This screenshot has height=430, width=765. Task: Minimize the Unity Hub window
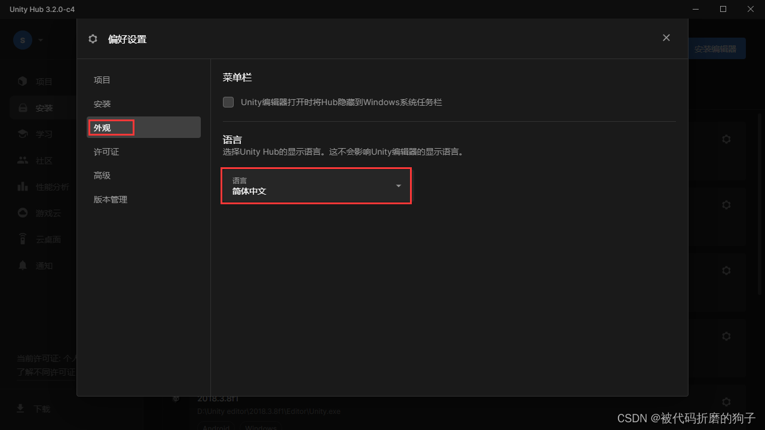coord(696,9)
